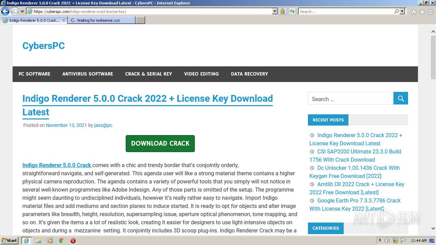The image size is (436, 245).
Task: Open the recent pages dropdown arrow
Action: click(x=22, y=12)
